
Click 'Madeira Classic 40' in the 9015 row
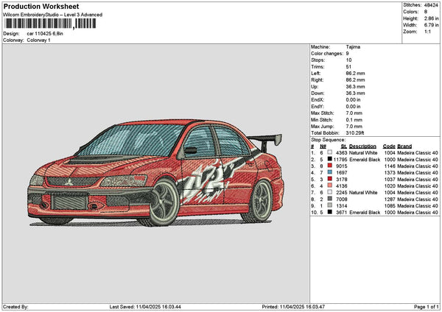coord(418,166)
